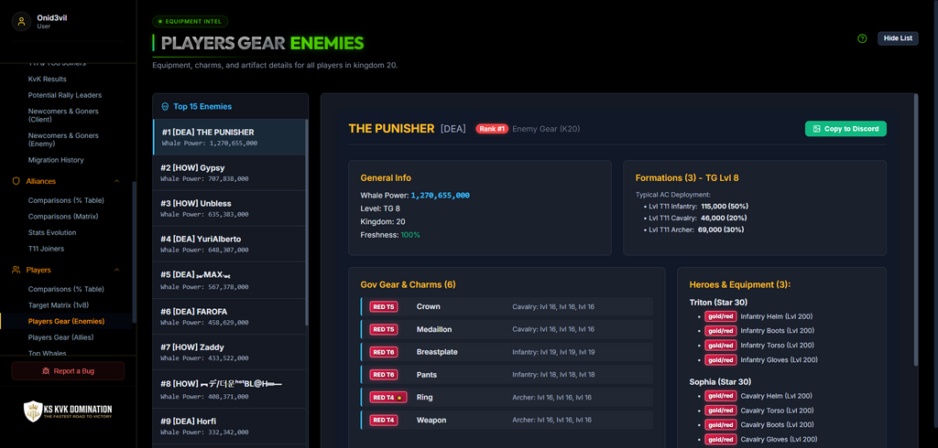Screen dimensions: 938x448
Task: Click the RED T5 badge next to Medaillon
Action: pyautogui.click(x=384, y=329)
